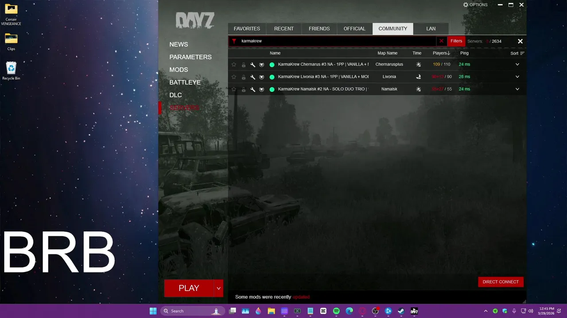Click the red funnel filter icon
The width and height of the screenshot is (567, 318).
234,41
